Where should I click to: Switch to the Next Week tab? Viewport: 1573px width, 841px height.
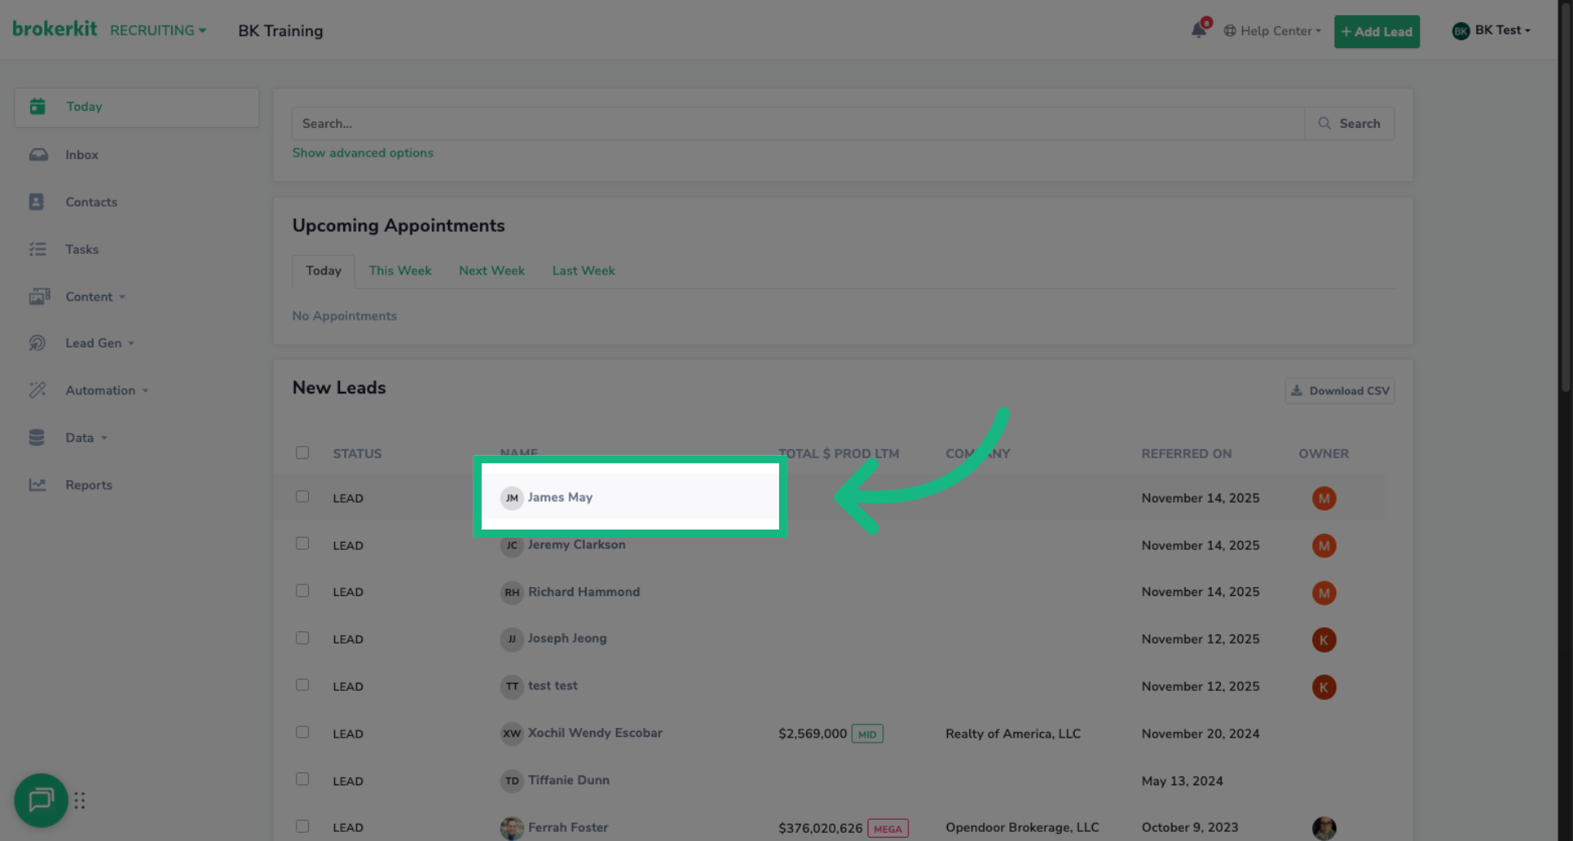point(492,270)
